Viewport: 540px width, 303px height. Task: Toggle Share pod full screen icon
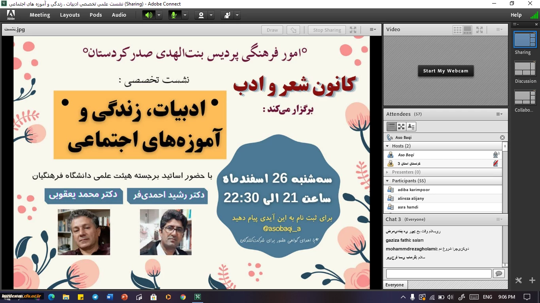353,30
